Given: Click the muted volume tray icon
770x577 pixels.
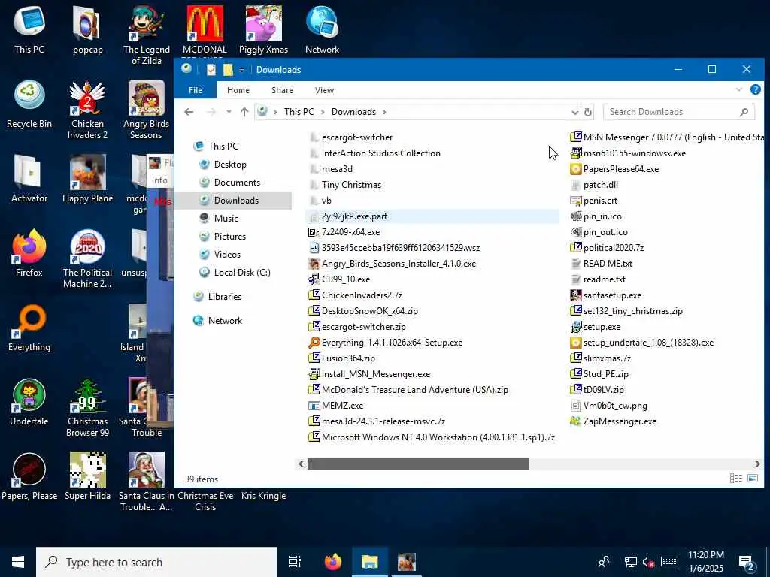Looking at the screenshot, I should coord(648,562).
